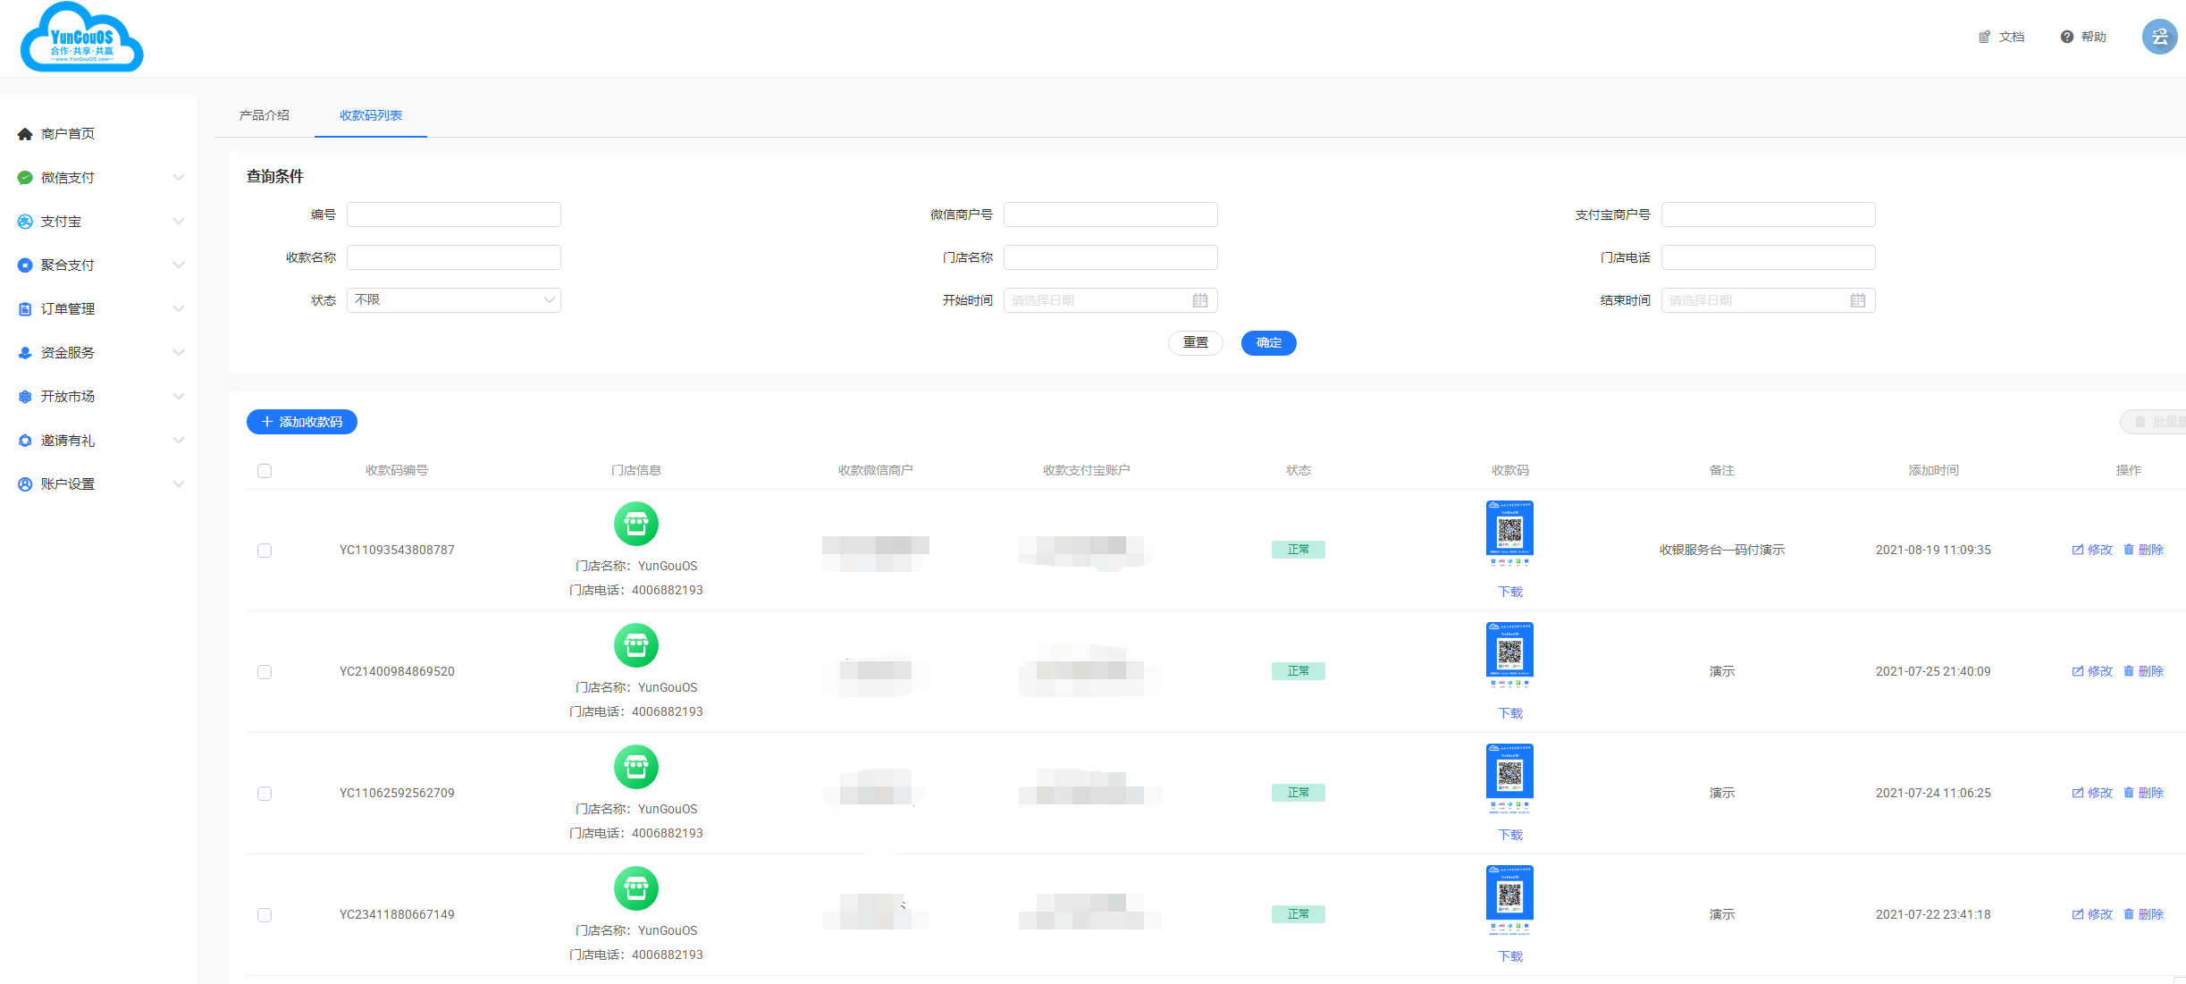Delete the row added 2021-07-25 21:40:09
This screenshot has width=2186, height=984.
click(x=2143, y=671)
